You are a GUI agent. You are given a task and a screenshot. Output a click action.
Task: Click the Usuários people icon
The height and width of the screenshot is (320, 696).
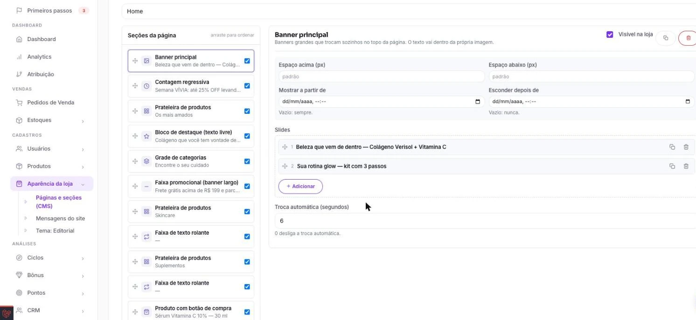pos(19,149)
